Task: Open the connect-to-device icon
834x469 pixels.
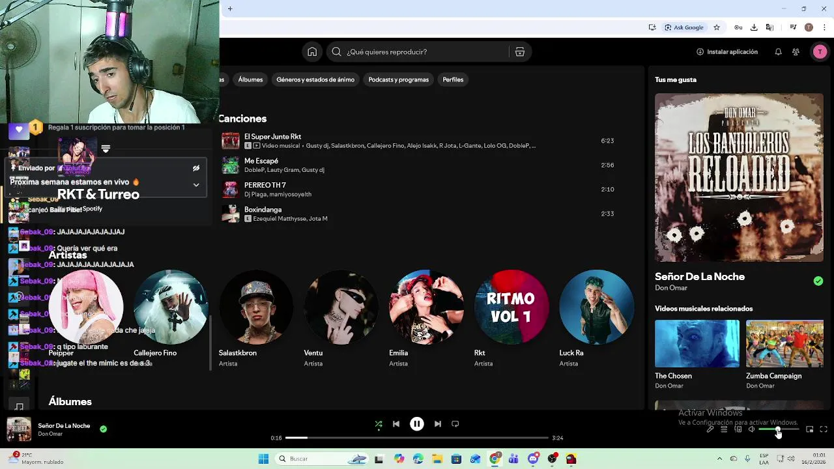Action: [x=738, y=429]
